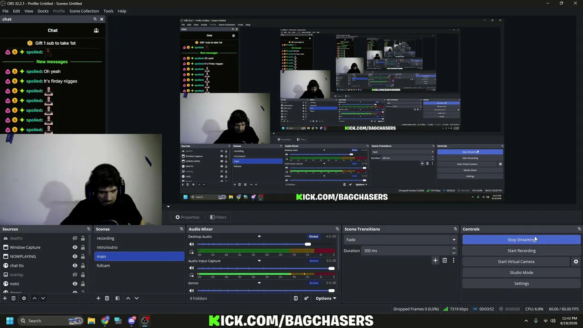Open Settings from Controls panel
Viewport: 583px width, 328px height.
[522, 283]
